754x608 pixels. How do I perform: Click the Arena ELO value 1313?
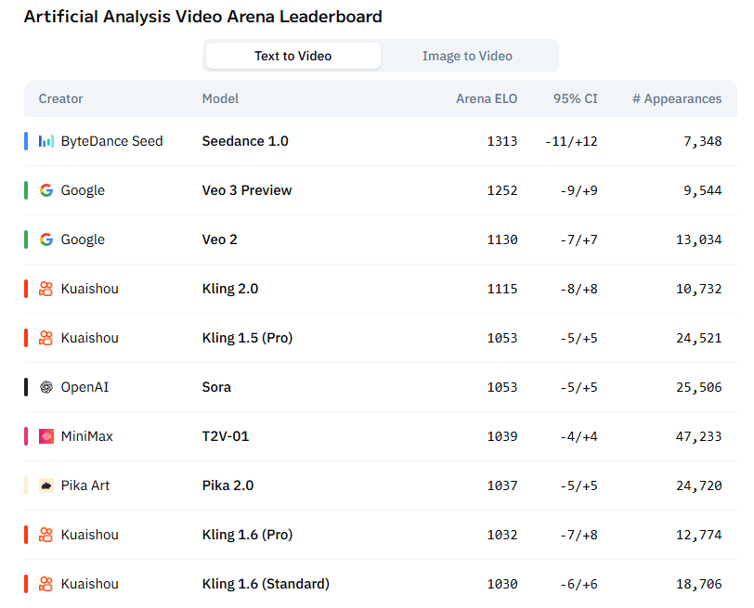pos(502,141)
